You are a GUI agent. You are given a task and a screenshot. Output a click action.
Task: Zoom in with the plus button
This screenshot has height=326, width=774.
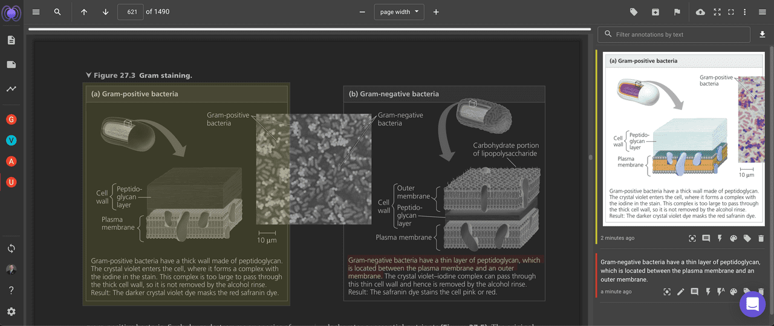pyautogui.click(x=436, y=12)
